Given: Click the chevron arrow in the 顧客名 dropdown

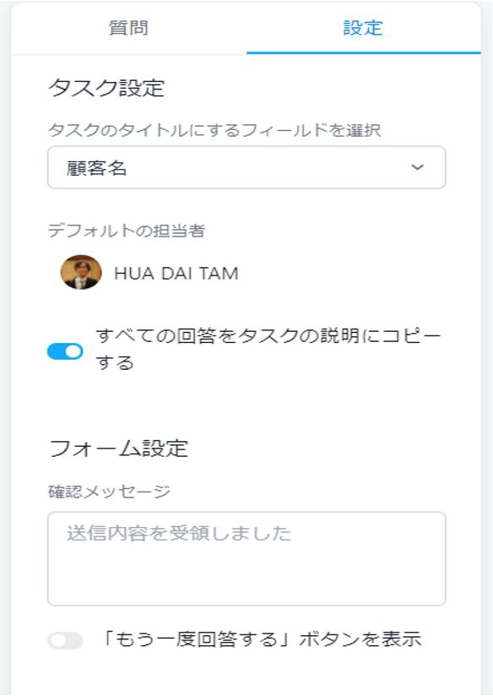Looking at the screenshot, I should pyautogui.click(x=417, y=167).
